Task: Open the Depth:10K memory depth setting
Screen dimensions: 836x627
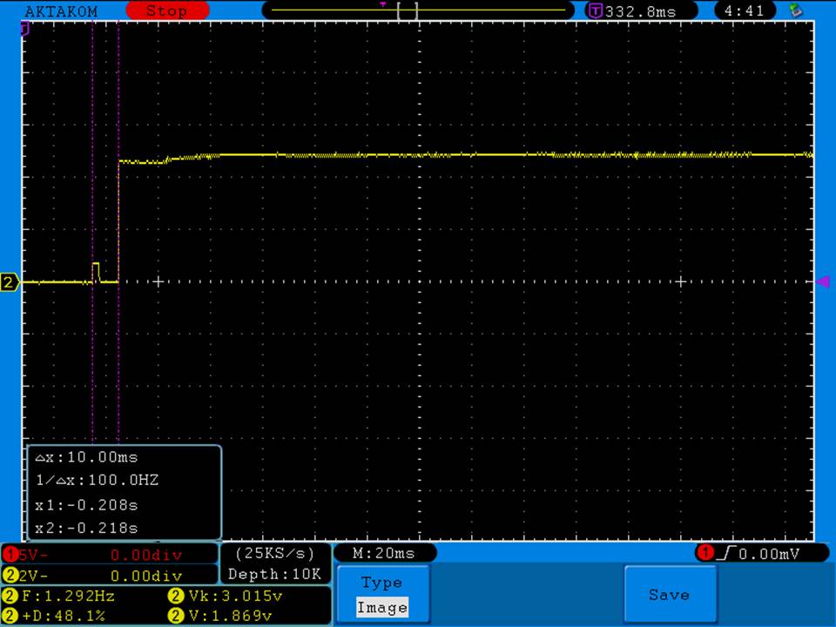Action: coord(275,574)
